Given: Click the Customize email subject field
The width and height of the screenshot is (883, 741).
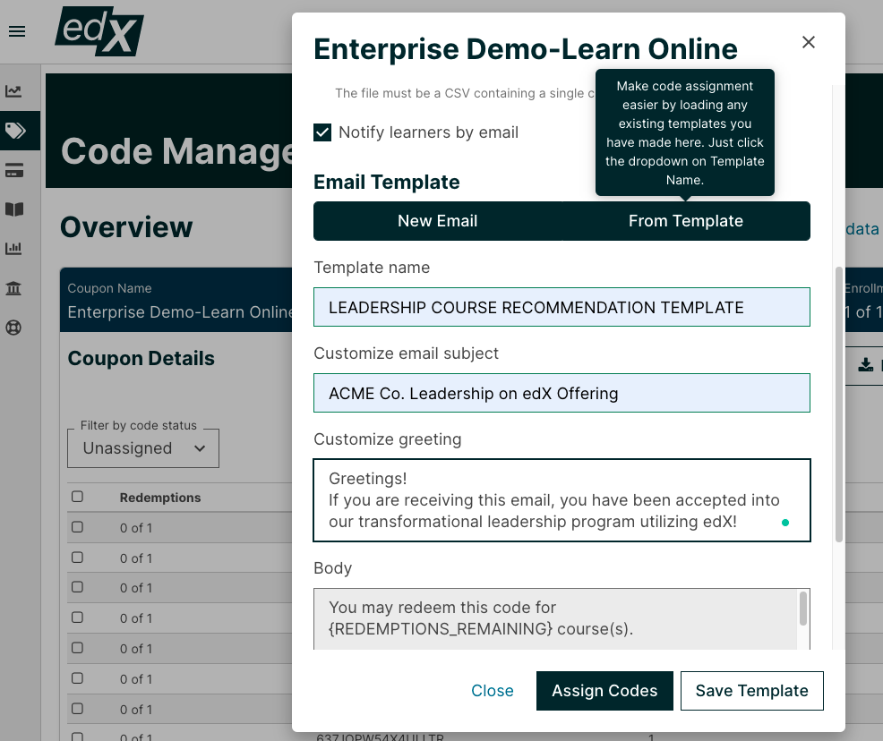Looking at the screenshot, I should (x=562, y=393).
